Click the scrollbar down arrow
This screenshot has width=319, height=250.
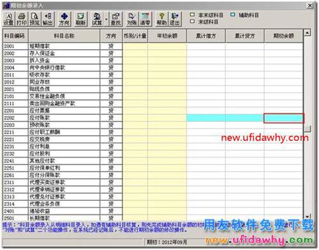click(308, 217)
